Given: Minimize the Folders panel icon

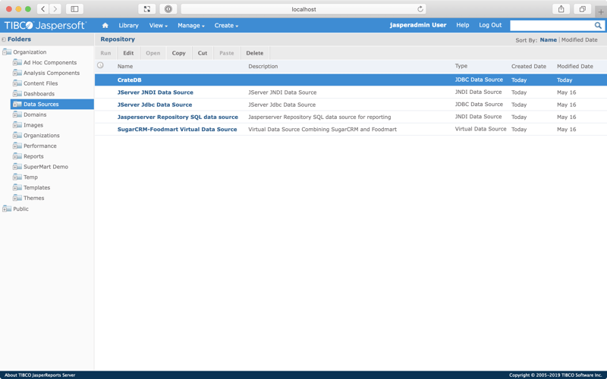Looking at the screenshot, I should click(4, 39).
